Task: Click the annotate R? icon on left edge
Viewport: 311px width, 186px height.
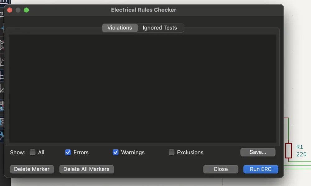Action: 2,106
